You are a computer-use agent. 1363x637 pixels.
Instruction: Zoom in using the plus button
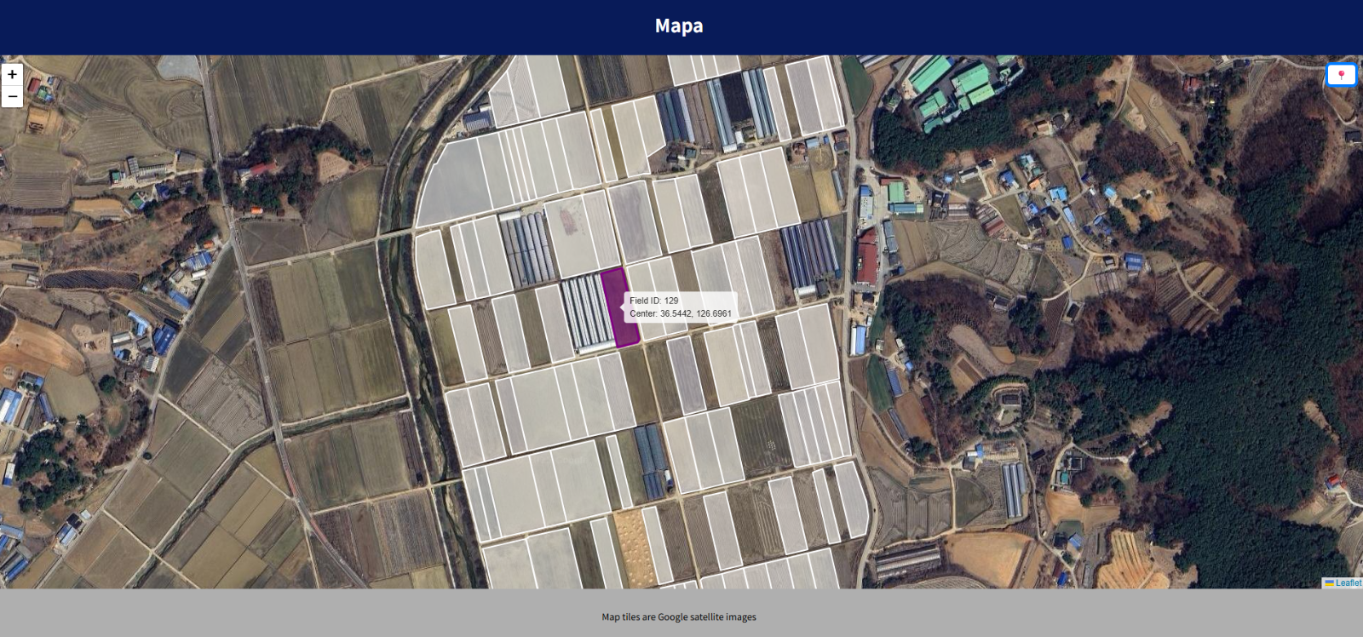pyautogui.click(x=12, y=75)
